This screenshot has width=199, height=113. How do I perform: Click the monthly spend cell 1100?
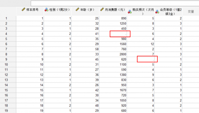[113, 65]
